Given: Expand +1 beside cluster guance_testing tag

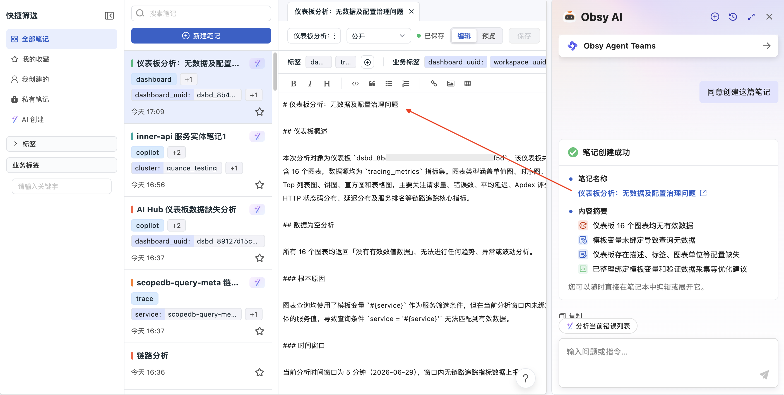Looking at the screenshot, I should (x=234, y=168).
